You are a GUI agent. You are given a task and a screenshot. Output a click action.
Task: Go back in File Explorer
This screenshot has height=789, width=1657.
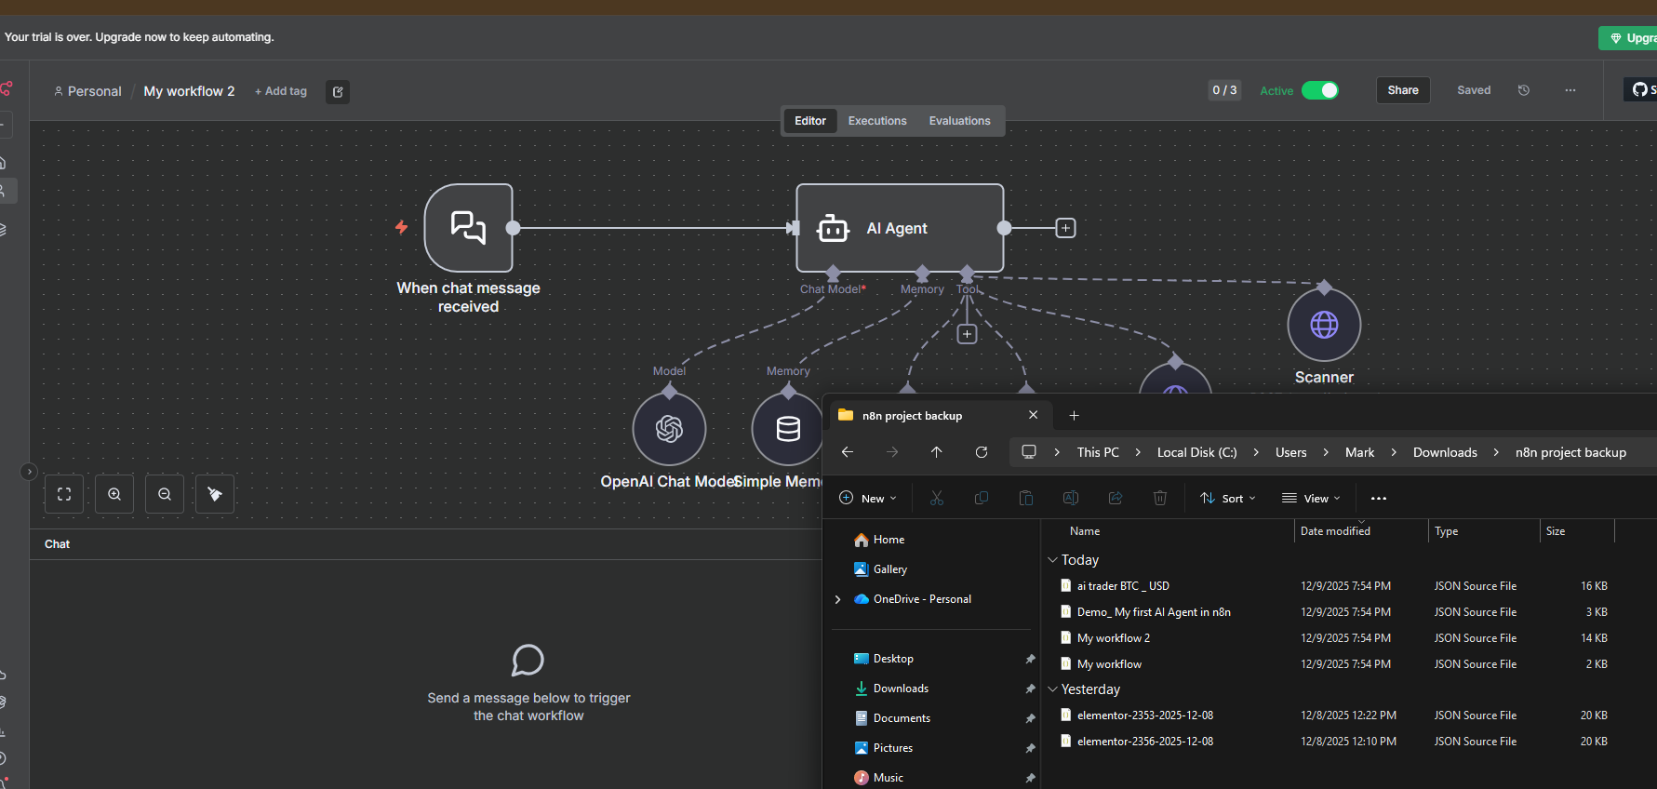click(848, 452)
